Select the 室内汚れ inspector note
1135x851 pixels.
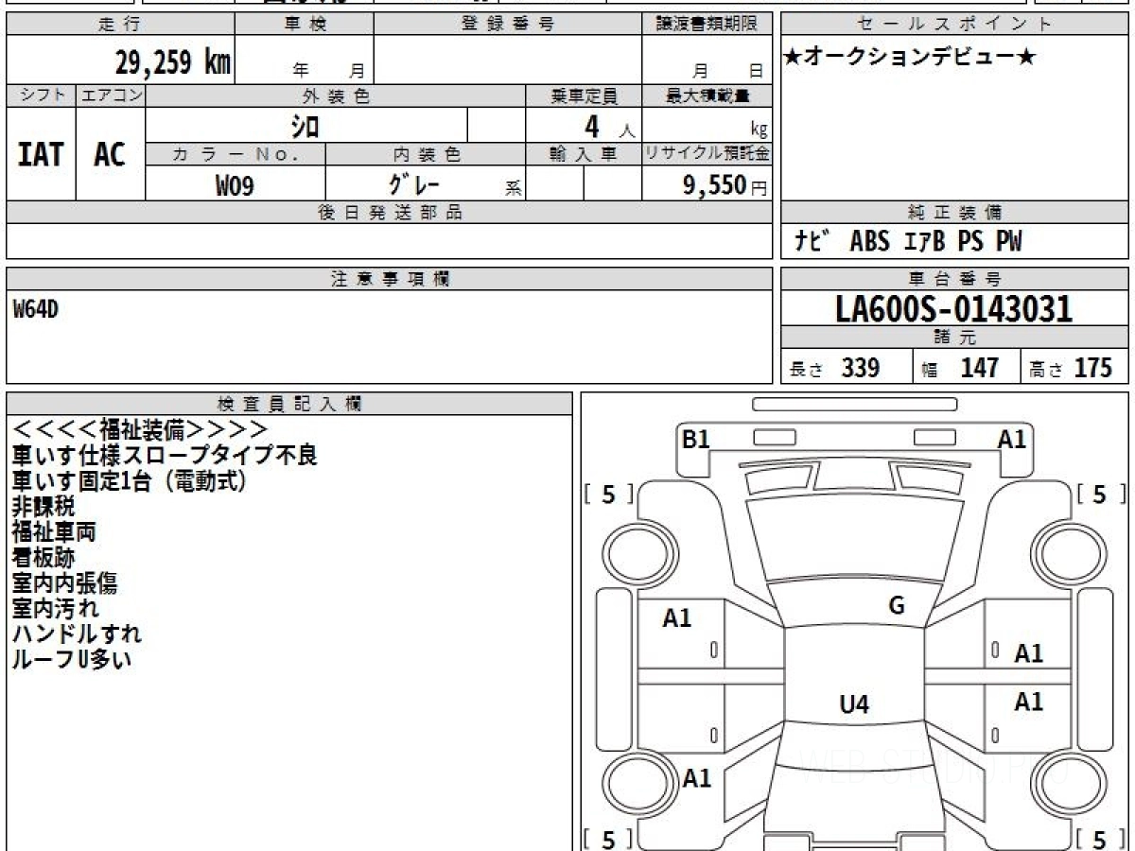55,609
